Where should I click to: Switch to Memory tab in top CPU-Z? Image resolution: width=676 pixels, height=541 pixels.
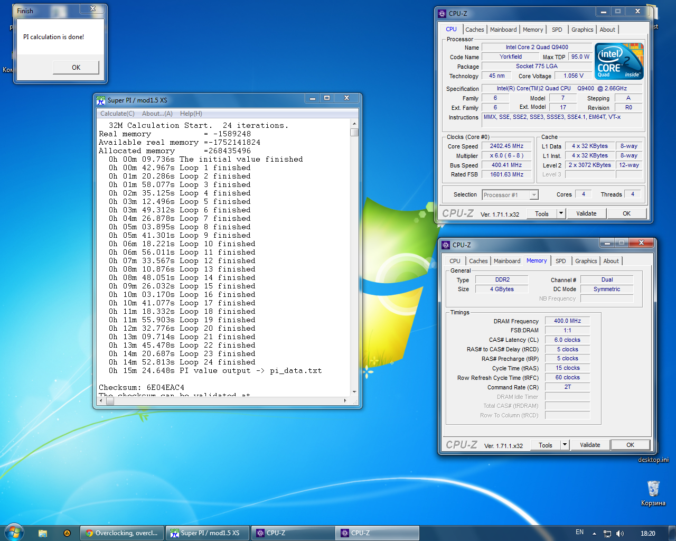(533, 30)
